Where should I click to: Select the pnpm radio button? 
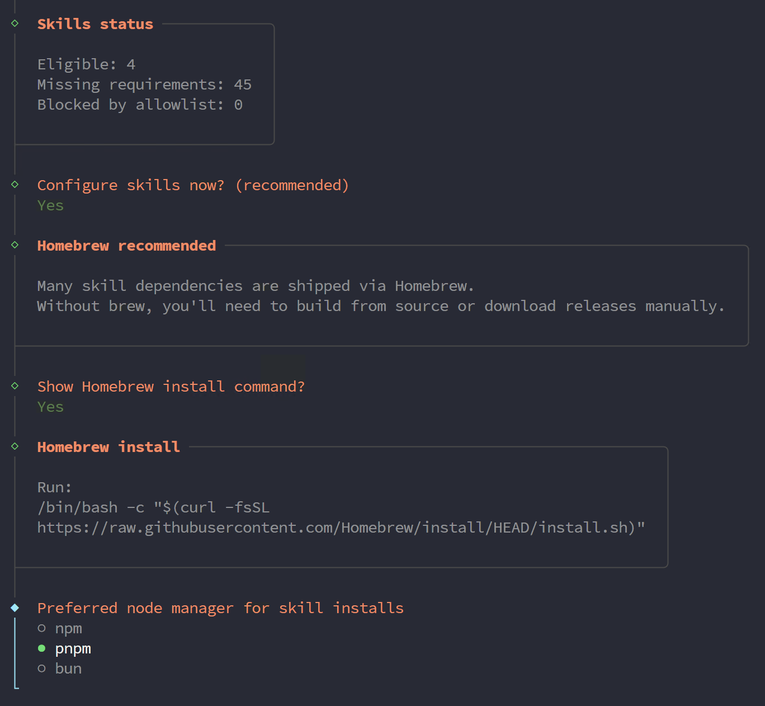[x=42, y=648]
